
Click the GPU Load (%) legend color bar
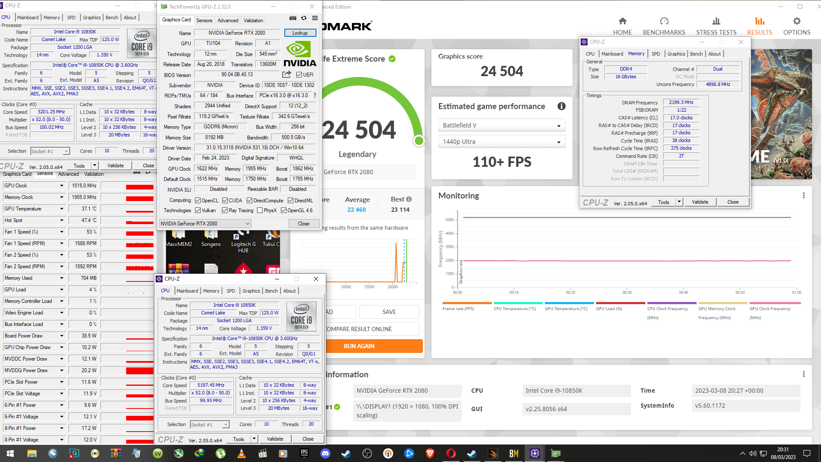point(620,303)
